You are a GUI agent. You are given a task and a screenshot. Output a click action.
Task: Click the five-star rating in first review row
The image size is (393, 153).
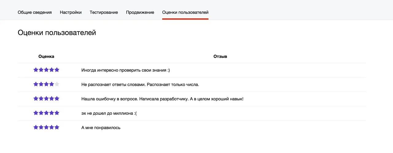click(x=46, y=70)
